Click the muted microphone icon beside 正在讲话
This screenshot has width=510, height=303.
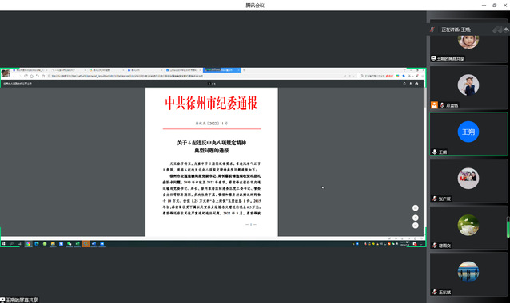[x=432, y=30]
